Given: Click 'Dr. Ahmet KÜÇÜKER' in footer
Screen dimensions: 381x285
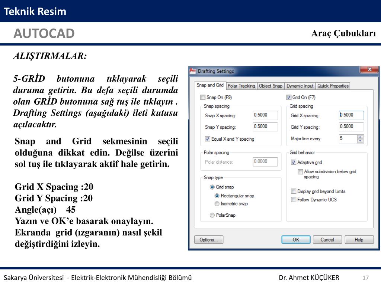Looking at the screenshot, I should pos(309,278).
